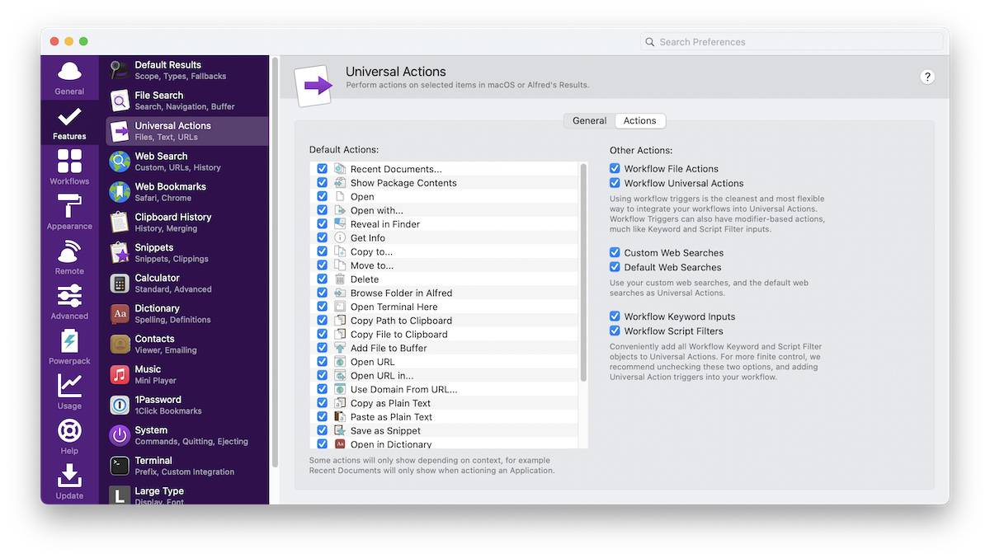
Task: Open the Workflows section
Action: pyautogui.click(x=69, y=167)
